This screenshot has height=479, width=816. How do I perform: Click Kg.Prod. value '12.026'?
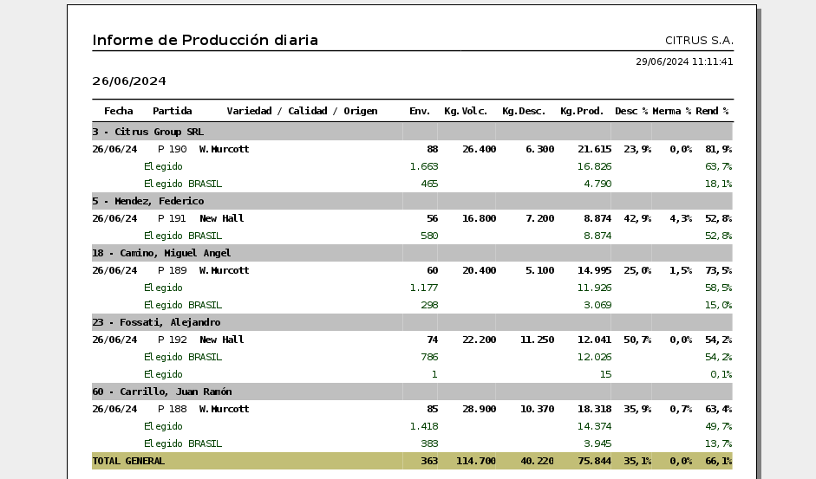coord(595,357)
